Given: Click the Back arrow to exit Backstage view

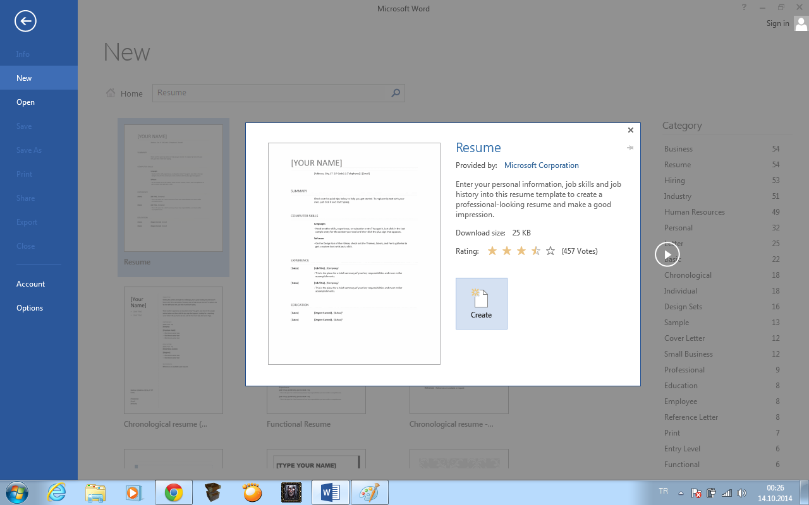Looking at the screenshot, I should click(x=25, y=21).
